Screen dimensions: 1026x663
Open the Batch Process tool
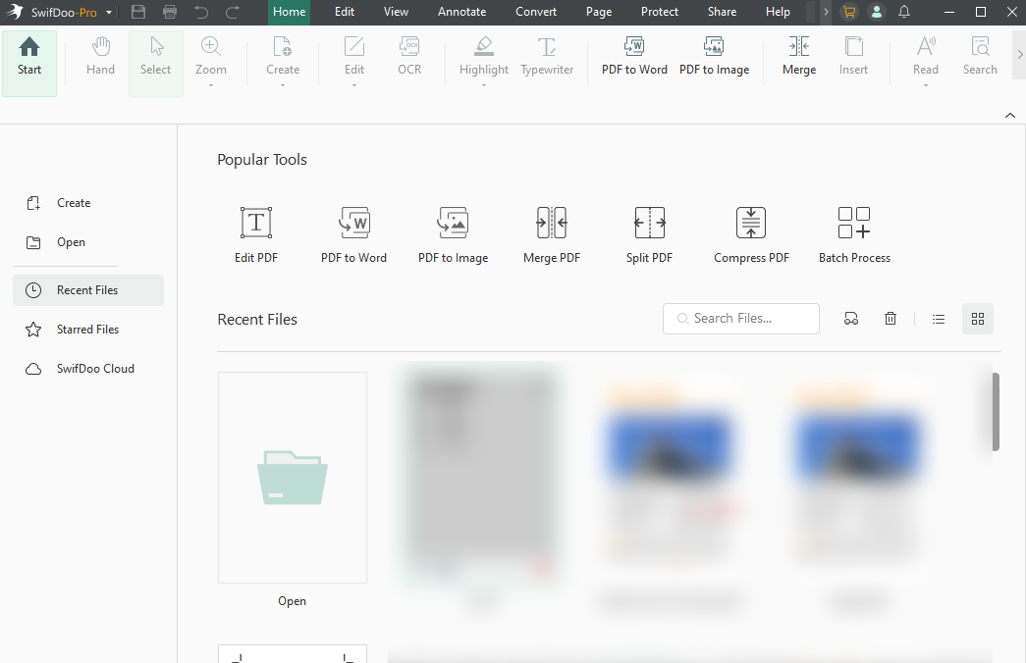tap(853, 233)
